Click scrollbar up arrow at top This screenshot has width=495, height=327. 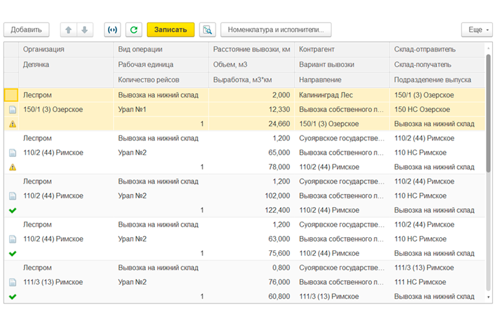[488, 48]
